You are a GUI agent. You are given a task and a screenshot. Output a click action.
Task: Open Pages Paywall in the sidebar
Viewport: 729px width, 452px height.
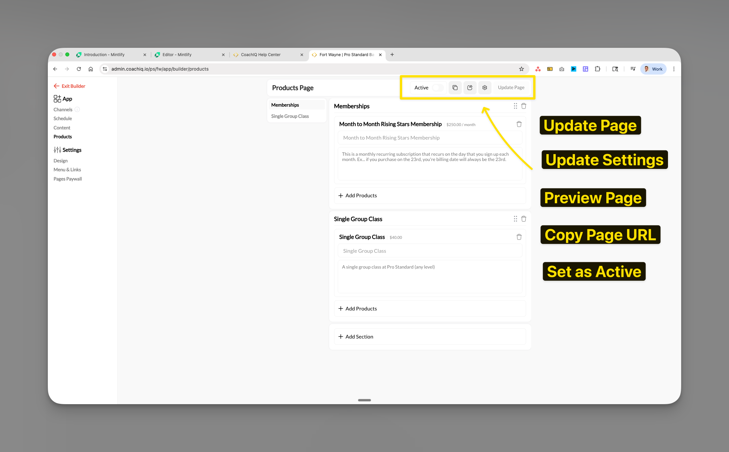click(x=68, y=178)
